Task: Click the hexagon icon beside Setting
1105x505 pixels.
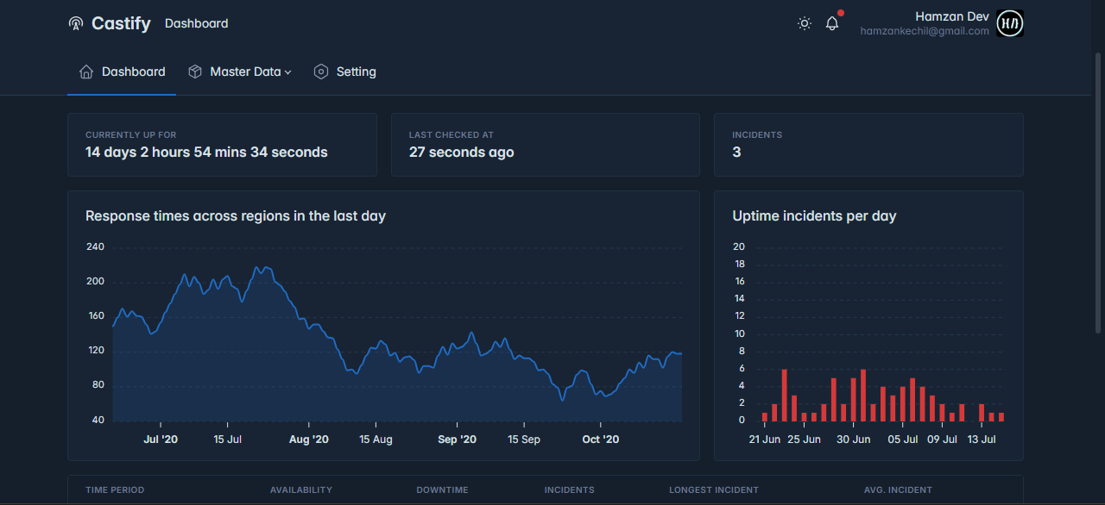Action: pyautogui.click(x=321, y=72)
